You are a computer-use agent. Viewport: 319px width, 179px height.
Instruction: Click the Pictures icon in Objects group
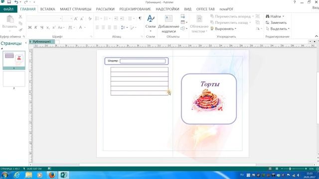pyautogui.click(x=183, y=16)
